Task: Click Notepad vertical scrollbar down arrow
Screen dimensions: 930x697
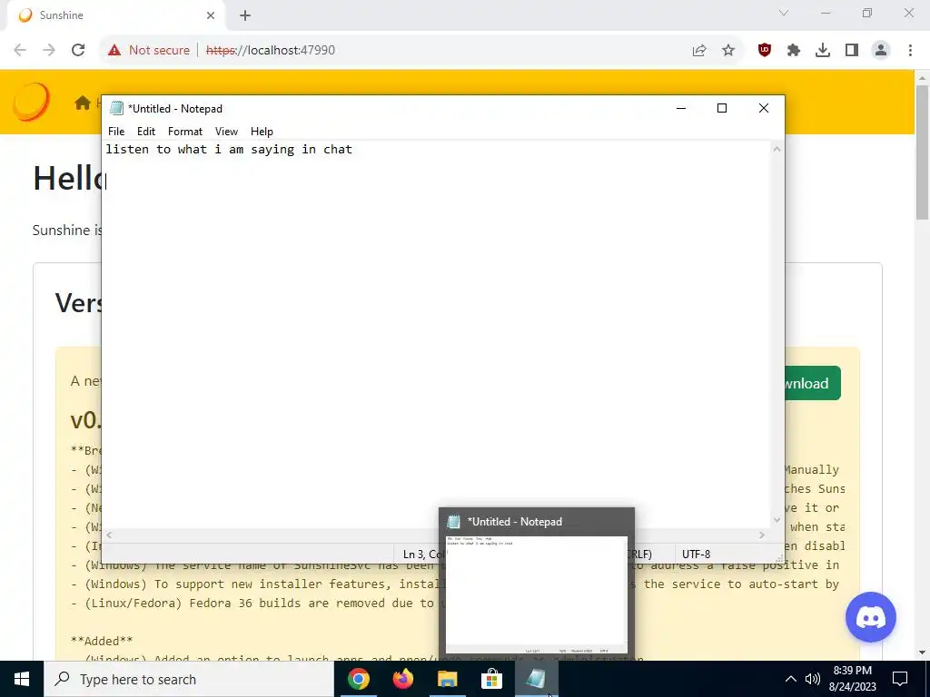Action: click(777, 520)
